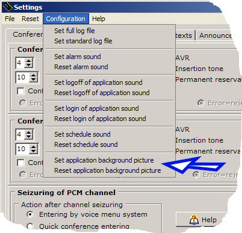Select Set full log file entry

(75, 31)
